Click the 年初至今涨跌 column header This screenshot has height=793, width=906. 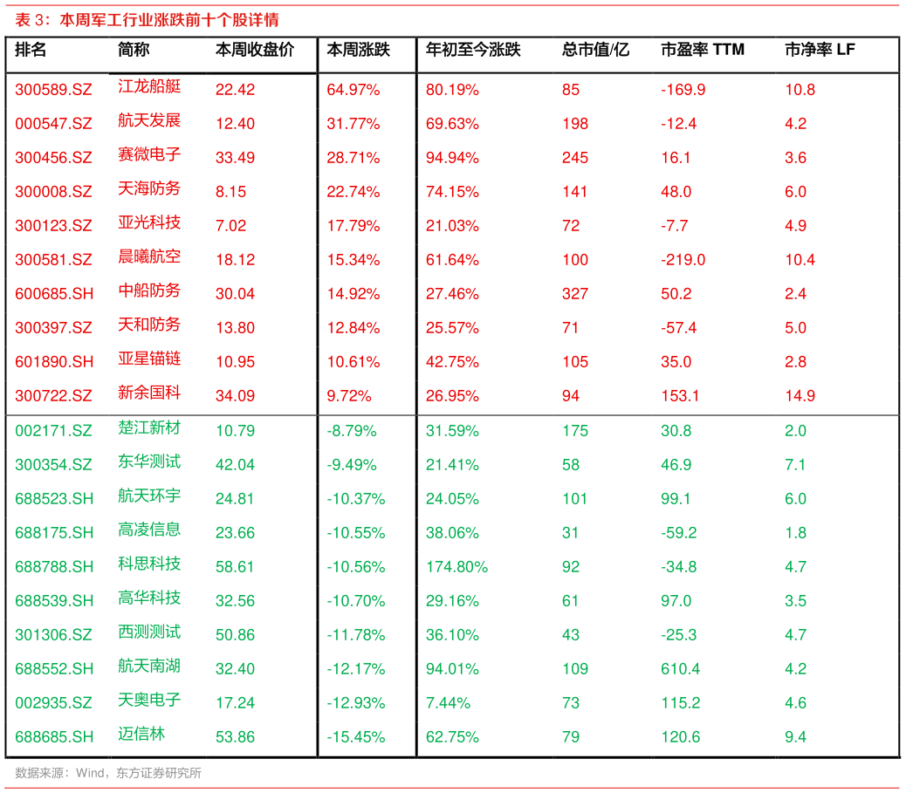tap(473, 51)
